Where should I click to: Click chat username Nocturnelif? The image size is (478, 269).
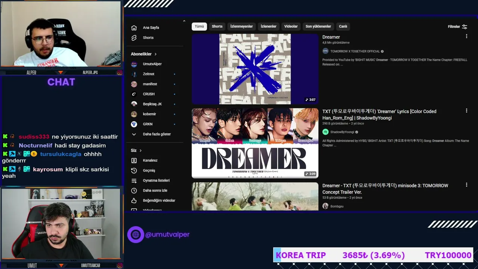click(36, 146)
